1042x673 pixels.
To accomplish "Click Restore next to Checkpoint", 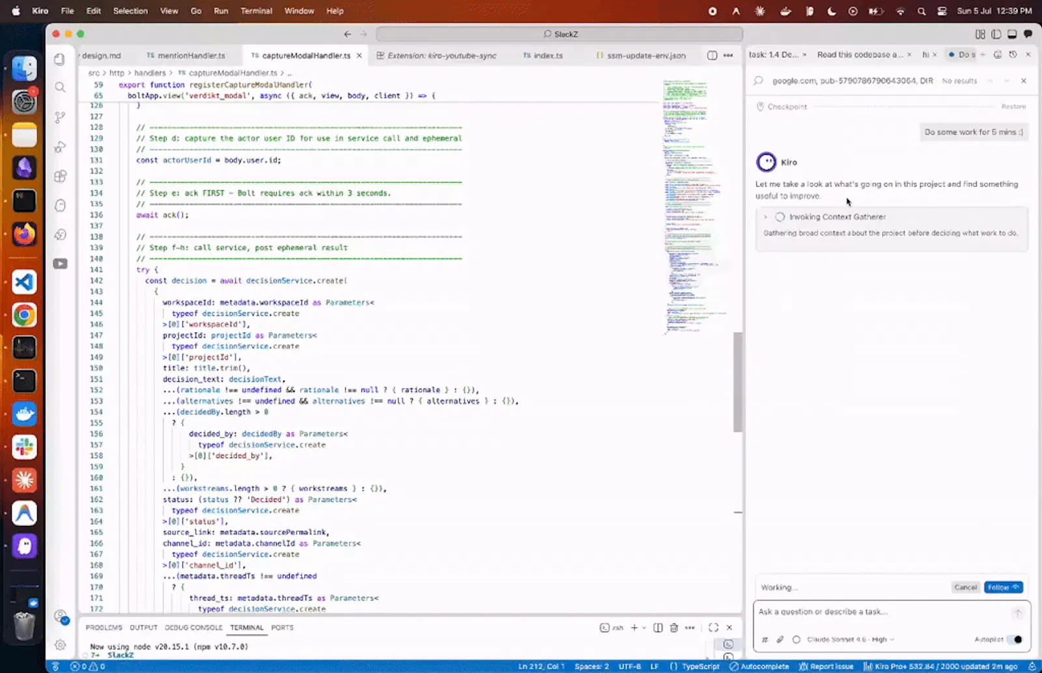I will click(x=1013, y=107).
